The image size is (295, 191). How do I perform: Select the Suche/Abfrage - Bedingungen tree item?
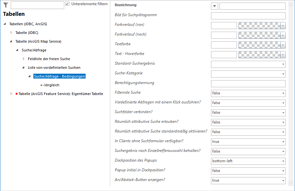[59, 76]
